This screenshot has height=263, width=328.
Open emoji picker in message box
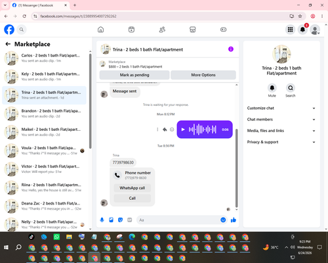click(223, 220)
